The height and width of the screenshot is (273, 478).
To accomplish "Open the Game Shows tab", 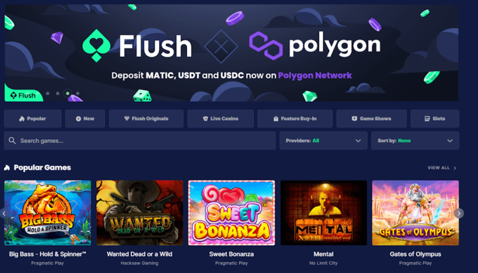I will point(371,118).
